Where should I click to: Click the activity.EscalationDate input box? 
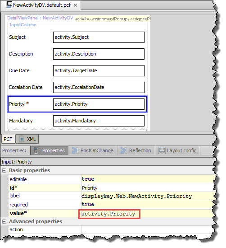pos(99,88)
